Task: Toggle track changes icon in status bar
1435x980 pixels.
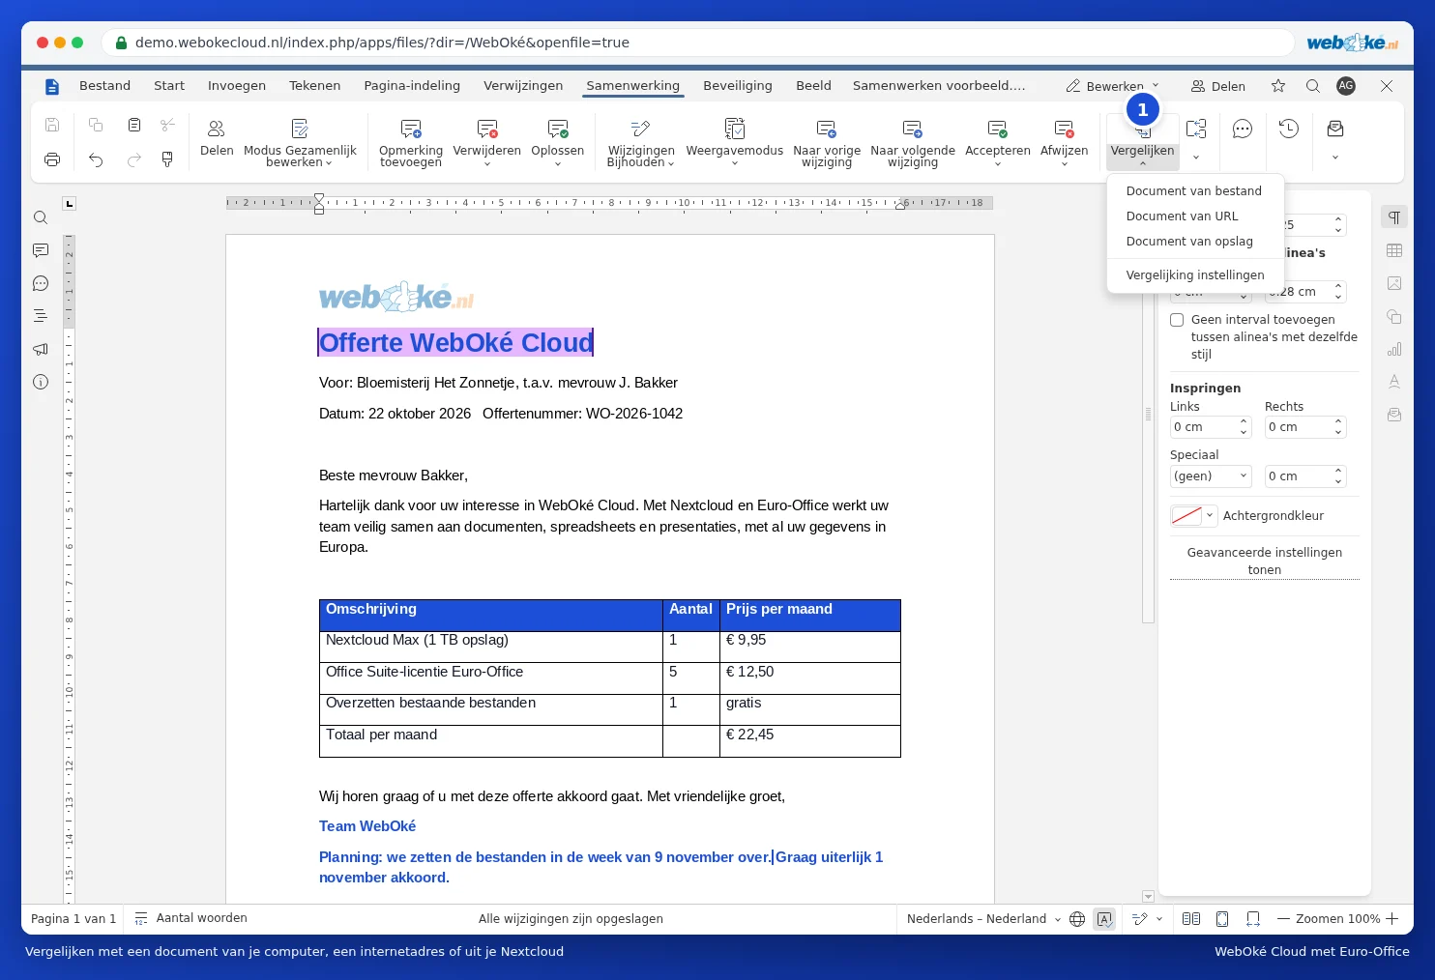Action: tap(1140, 919)
